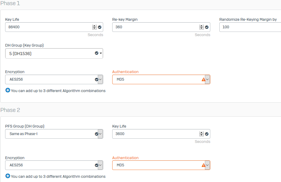Expand the Phase 1 Encryption AES256 dropdown
This screenshot has height=182, width=281.
point(100,79)
